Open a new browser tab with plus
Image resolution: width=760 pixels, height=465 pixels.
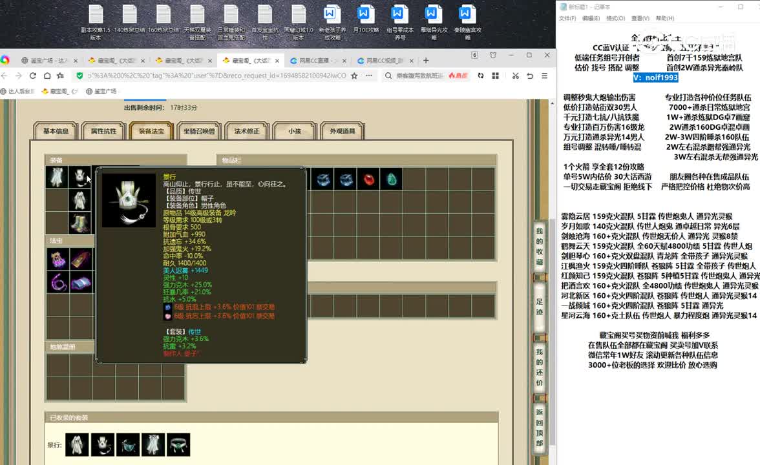(x=425, y=61)
